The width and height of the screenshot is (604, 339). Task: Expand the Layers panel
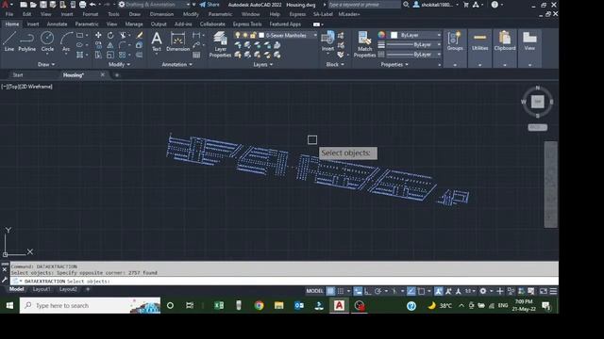coord(263,64)
